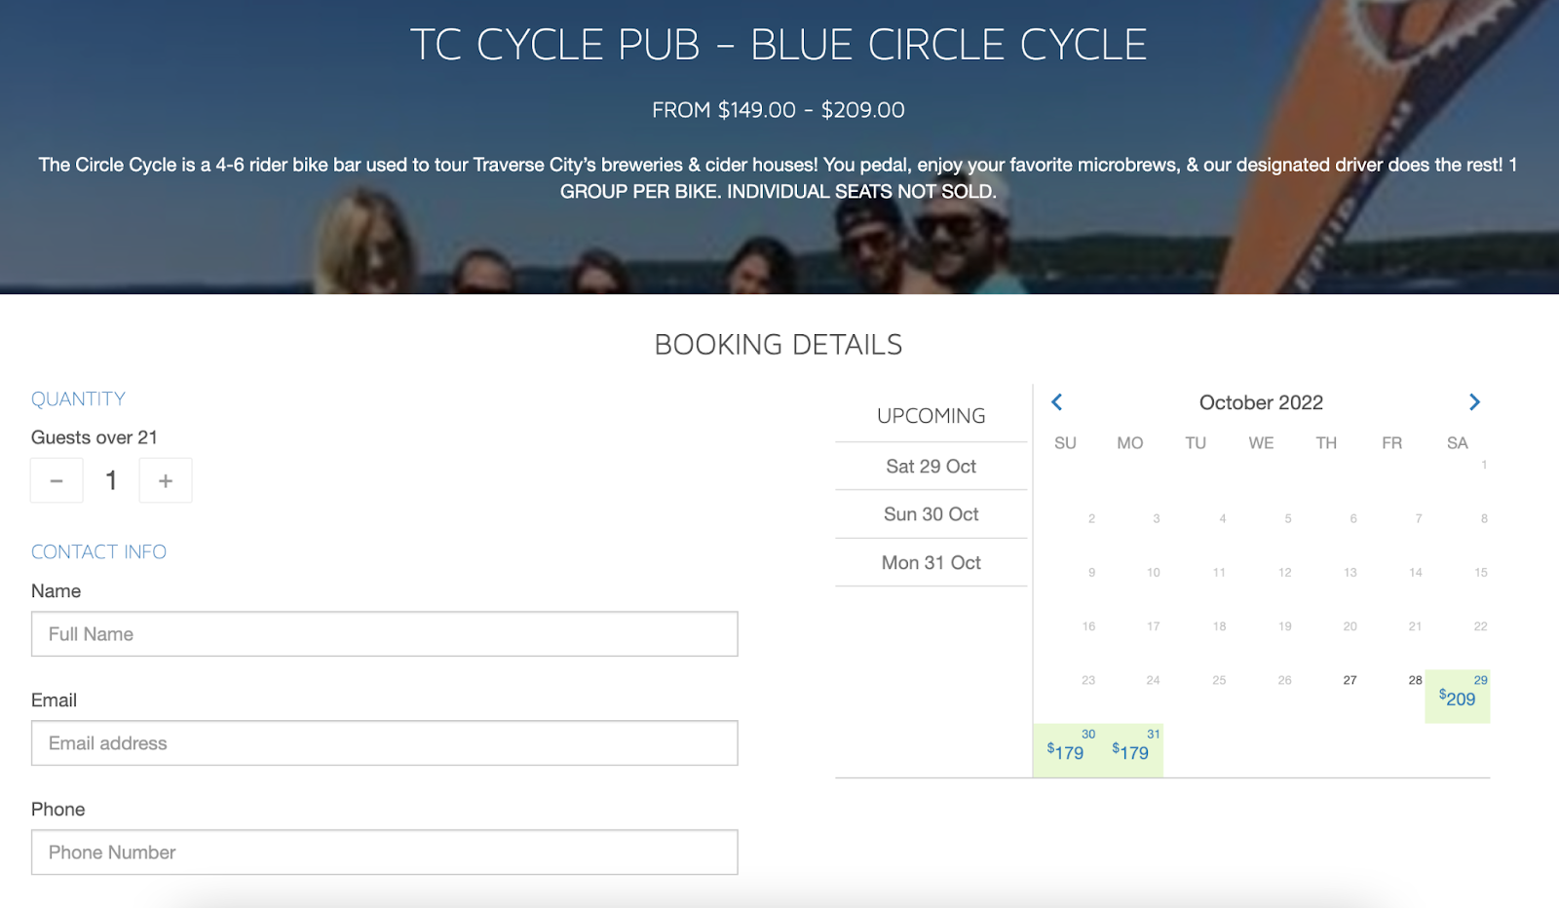Focus the Full Name field
This screenshot has height=908, width=1559.
tap(385, 634)
